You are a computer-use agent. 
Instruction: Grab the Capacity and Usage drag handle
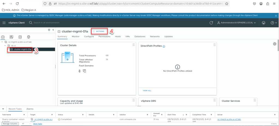[133, 100]
